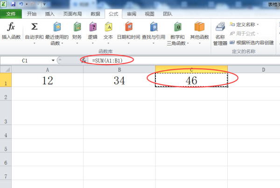
Task: Open Lookup and Reference (查找与引用) functions
Action: 154,33
